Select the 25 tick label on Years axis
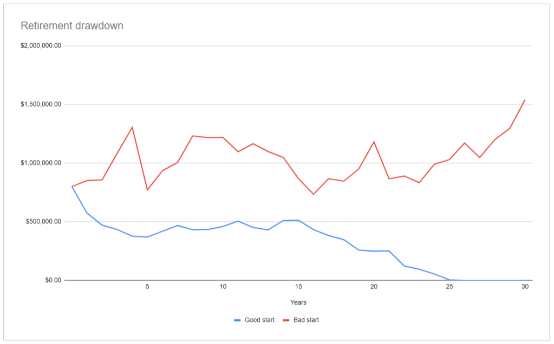554x344 pixels. 449,287
